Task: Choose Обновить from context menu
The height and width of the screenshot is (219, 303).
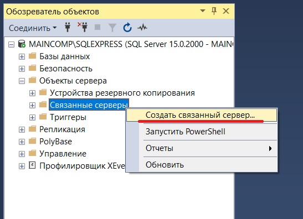Action: pos(202,165)
